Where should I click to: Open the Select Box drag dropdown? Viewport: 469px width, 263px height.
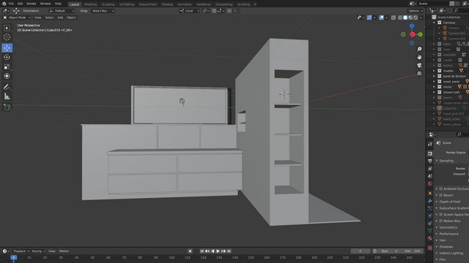click(103, 11)
